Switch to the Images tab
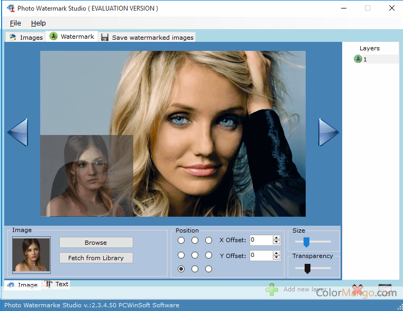 (x=26, y=38)
